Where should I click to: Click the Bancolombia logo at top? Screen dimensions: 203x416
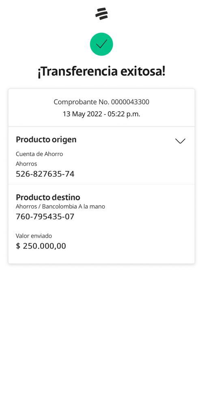101,14
